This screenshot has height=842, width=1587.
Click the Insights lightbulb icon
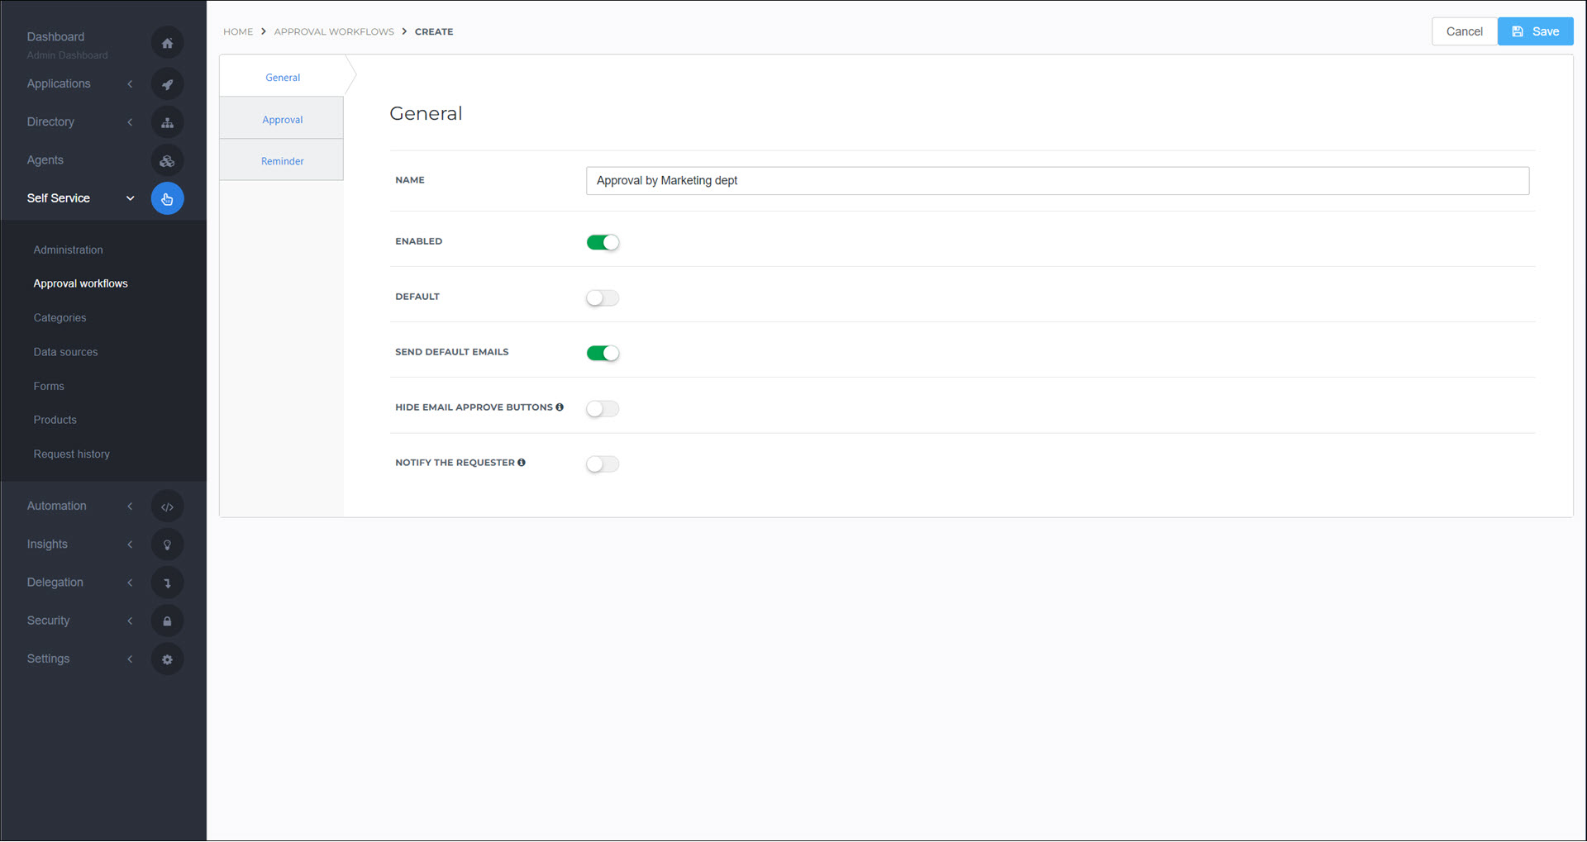click(x=167, y=545)
